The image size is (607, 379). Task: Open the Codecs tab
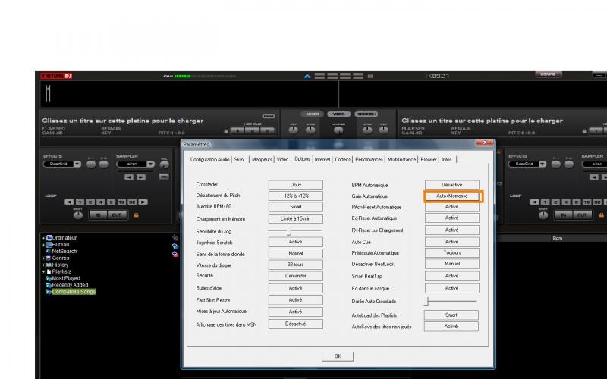click(342, 159)
